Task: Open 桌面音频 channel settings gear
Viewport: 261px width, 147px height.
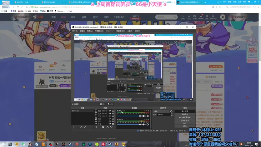Action: (148, 124)
